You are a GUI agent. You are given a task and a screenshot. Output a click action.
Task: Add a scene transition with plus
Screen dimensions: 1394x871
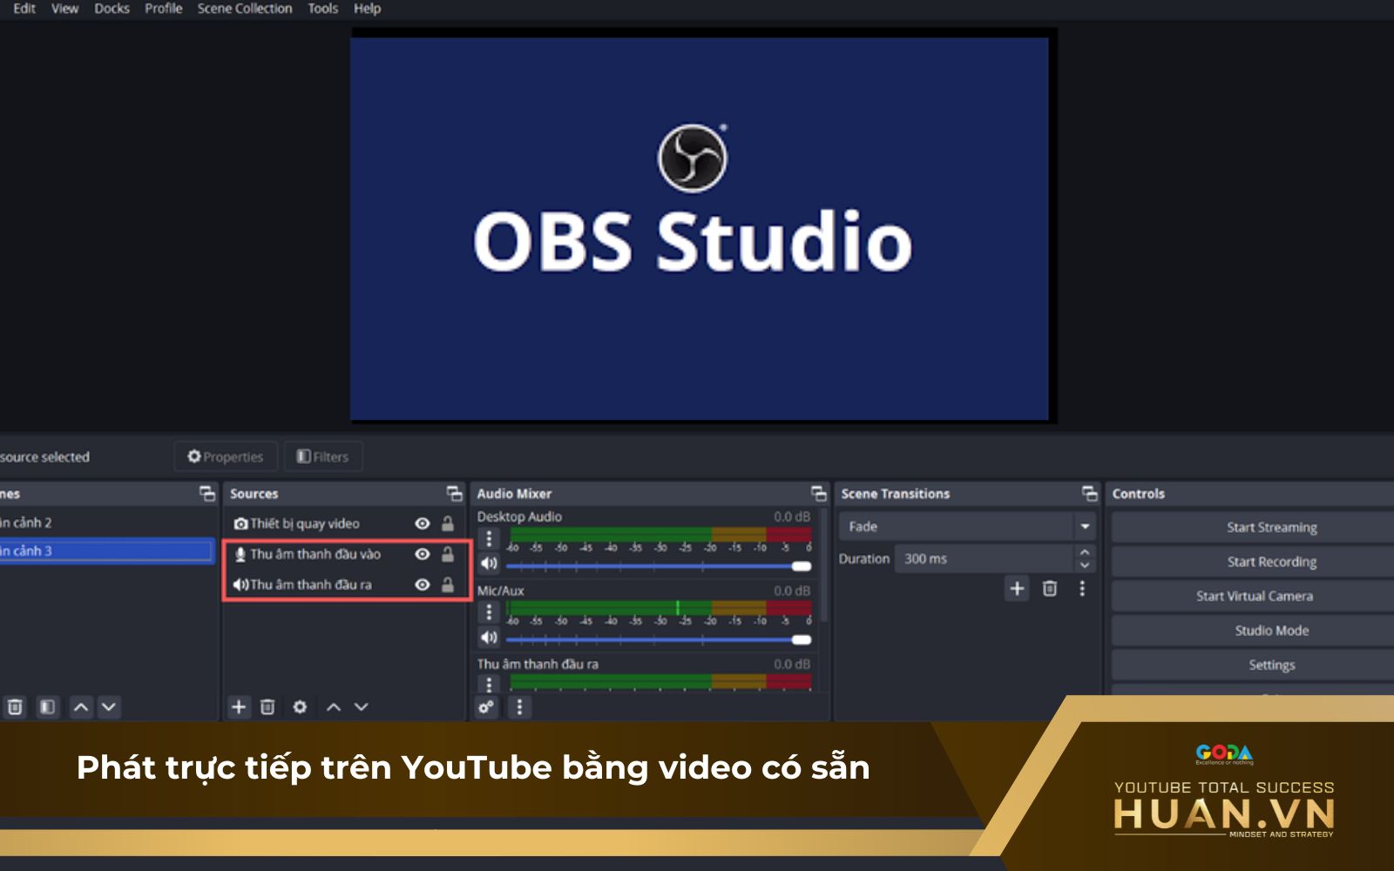point(1017,589)
